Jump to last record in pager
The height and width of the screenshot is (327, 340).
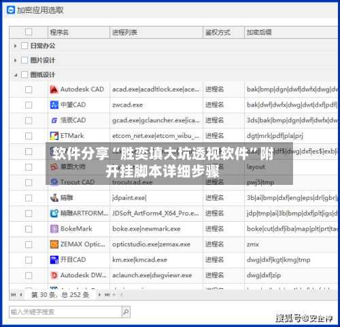(107, 294)
